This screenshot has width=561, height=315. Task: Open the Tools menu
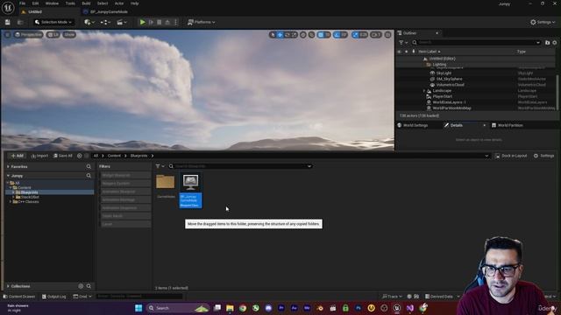[70, 3]
